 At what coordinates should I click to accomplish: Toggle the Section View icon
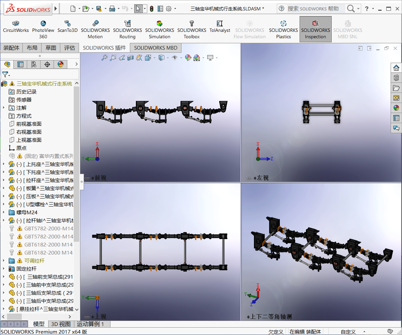131,58
